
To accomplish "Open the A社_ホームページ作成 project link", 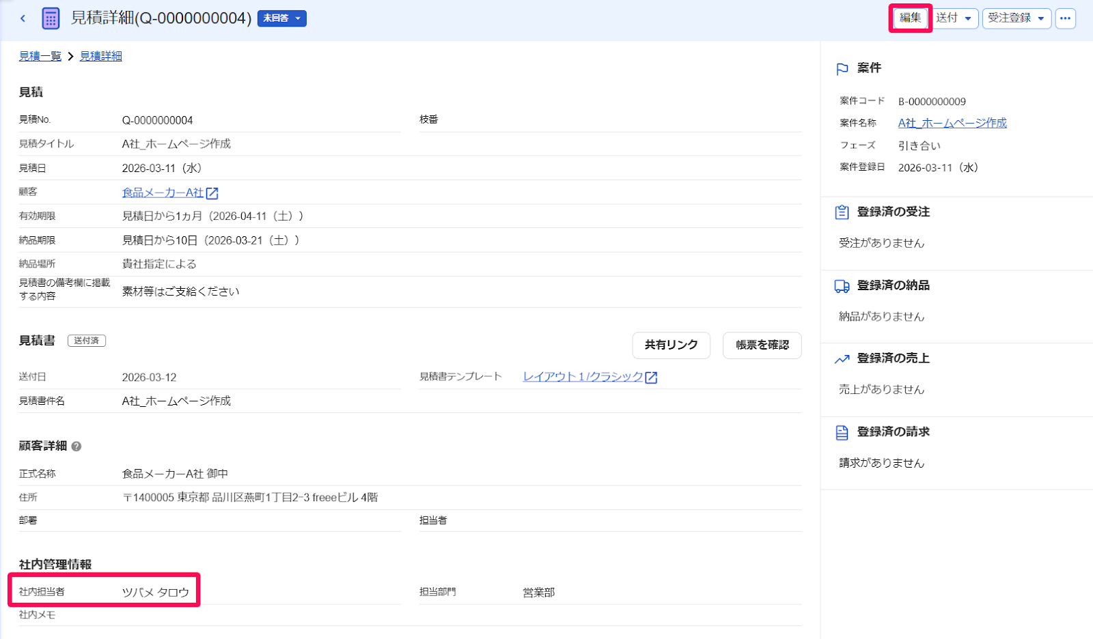I will click(x=952, y=123).
